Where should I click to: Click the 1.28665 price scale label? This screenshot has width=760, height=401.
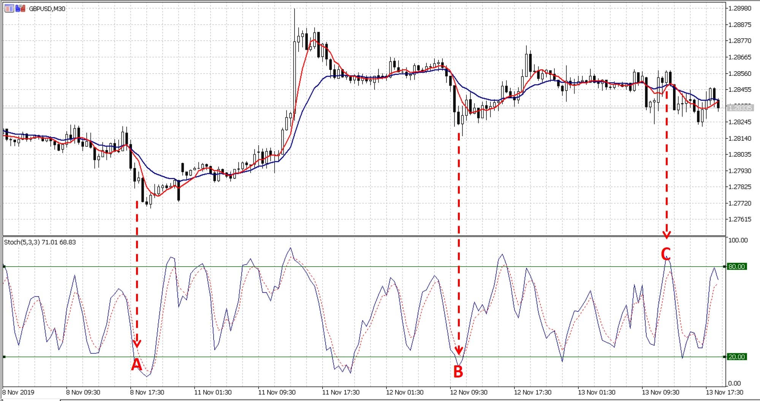click(x=740, y=57)
